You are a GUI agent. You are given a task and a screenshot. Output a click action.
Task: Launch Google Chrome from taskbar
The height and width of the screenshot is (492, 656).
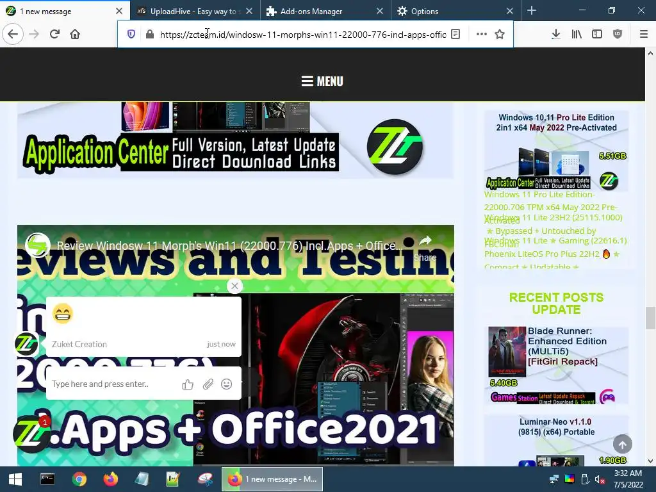[x=79, y=479]
